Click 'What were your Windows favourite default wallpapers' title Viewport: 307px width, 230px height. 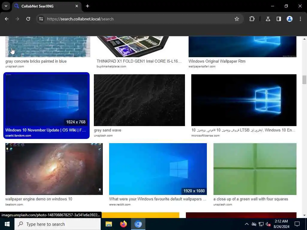[x=158, y=199]
